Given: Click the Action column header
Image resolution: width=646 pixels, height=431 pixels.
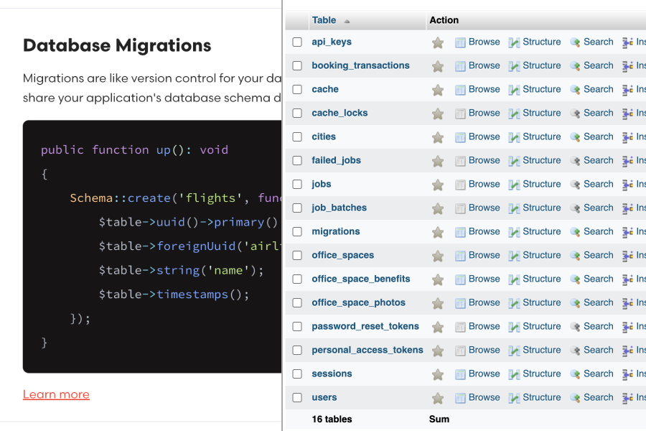Looking at the screenshot, I should click(x=444, y=20).
